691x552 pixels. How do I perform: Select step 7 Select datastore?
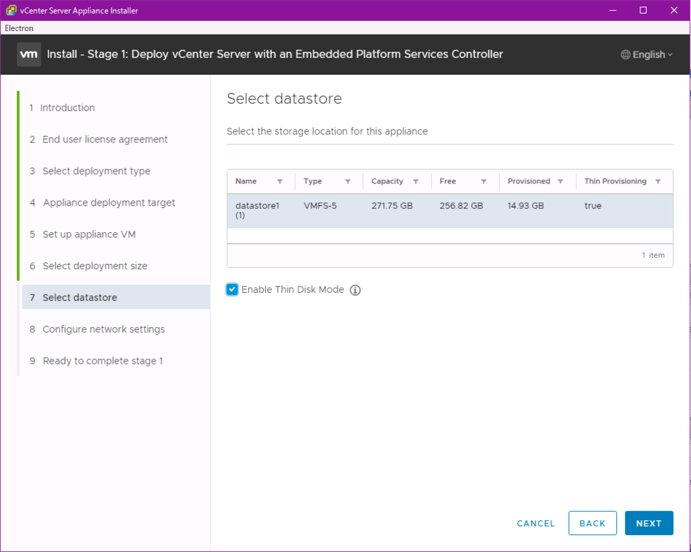[116, 298]
